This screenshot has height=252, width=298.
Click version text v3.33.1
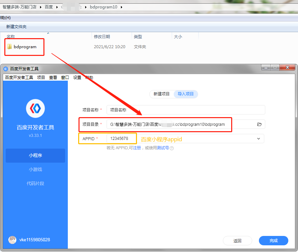point(35,136)
